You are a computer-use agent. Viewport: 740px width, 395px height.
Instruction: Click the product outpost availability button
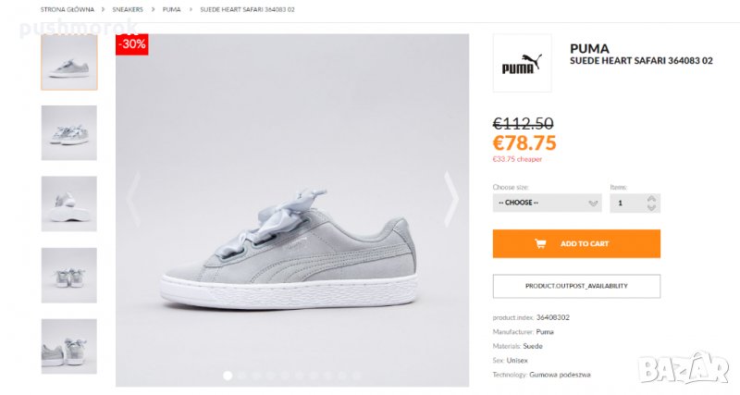[576, 286]
